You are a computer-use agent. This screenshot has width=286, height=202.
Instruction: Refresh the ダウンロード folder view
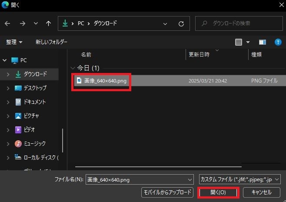pos(181,24)
